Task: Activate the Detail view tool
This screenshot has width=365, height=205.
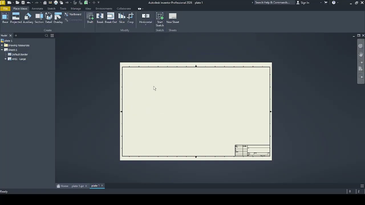Action: coord(48,18)
